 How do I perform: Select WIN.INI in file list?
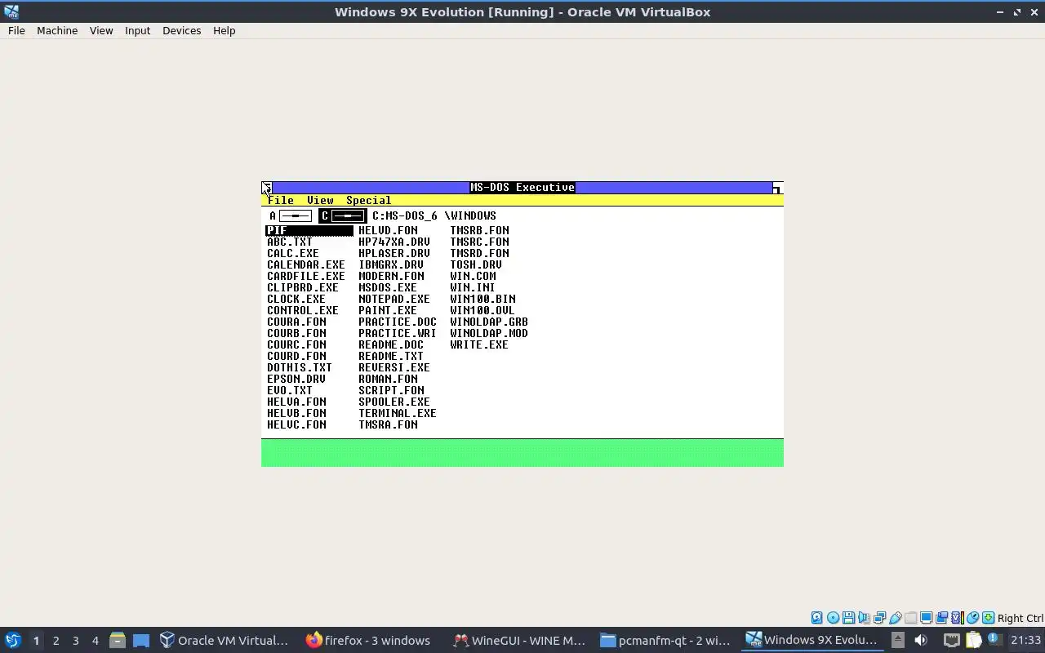coord(473,287)
